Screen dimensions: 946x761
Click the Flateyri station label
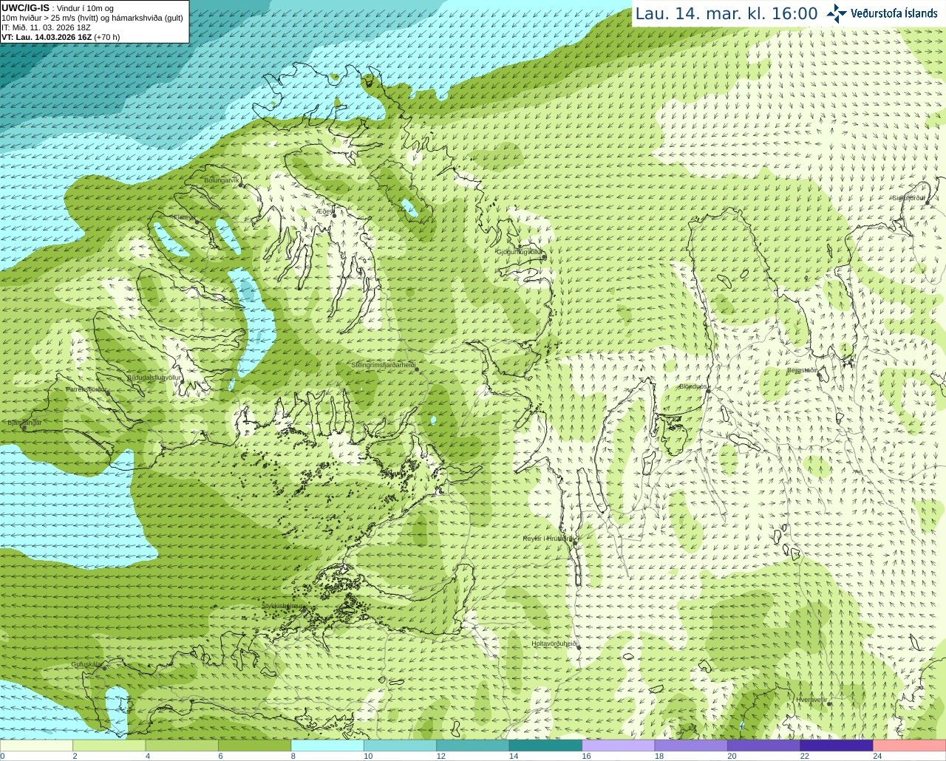tap(184, 217)
